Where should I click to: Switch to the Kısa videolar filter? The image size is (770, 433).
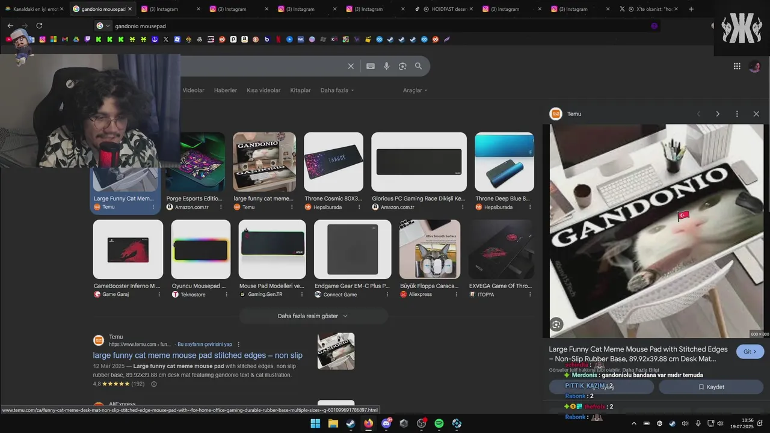(263, 90)
